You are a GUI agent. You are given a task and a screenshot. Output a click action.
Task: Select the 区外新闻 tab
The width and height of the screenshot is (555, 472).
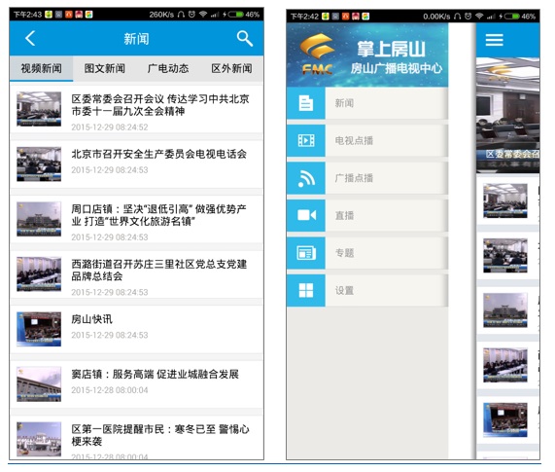[x=231, y=68]
